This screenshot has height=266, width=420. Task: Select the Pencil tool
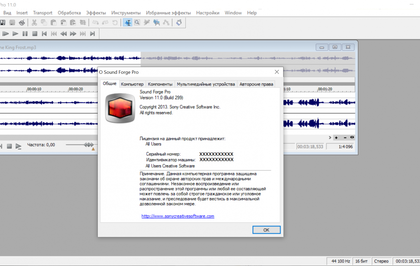click(147, 23)
